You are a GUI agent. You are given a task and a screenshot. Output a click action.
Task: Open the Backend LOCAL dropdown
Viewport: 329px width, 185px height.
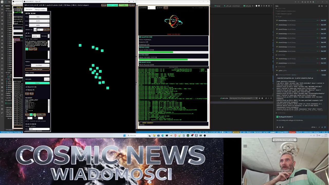(x=35, y=36)
